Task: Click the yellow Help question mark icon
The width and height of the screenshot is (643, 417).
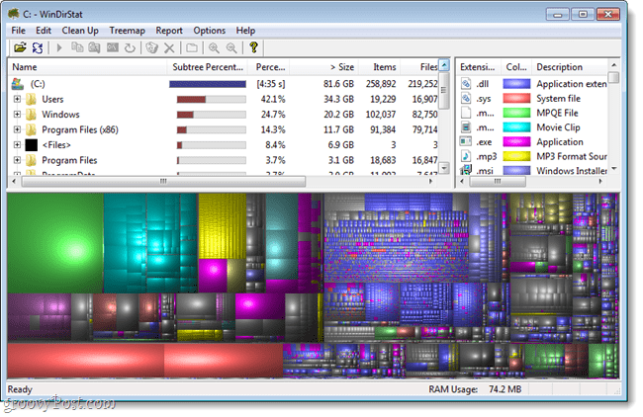Action: [253, 47]
